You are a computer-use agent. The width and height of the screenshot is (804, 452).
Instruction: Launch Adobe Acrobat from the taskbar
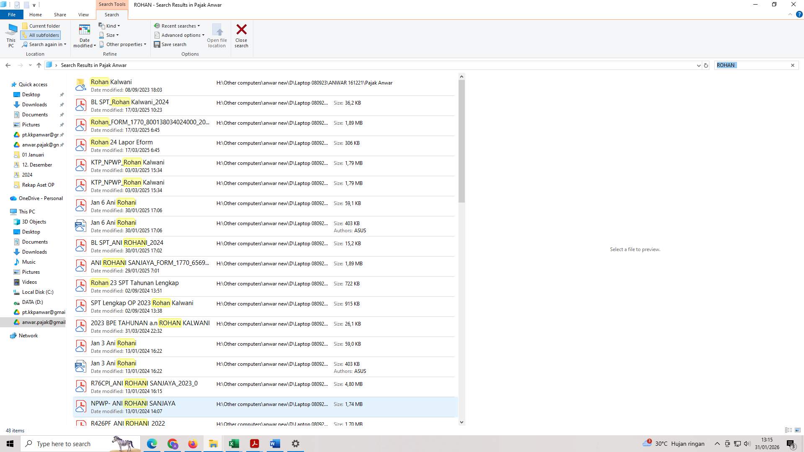click(x=254, y=443)
